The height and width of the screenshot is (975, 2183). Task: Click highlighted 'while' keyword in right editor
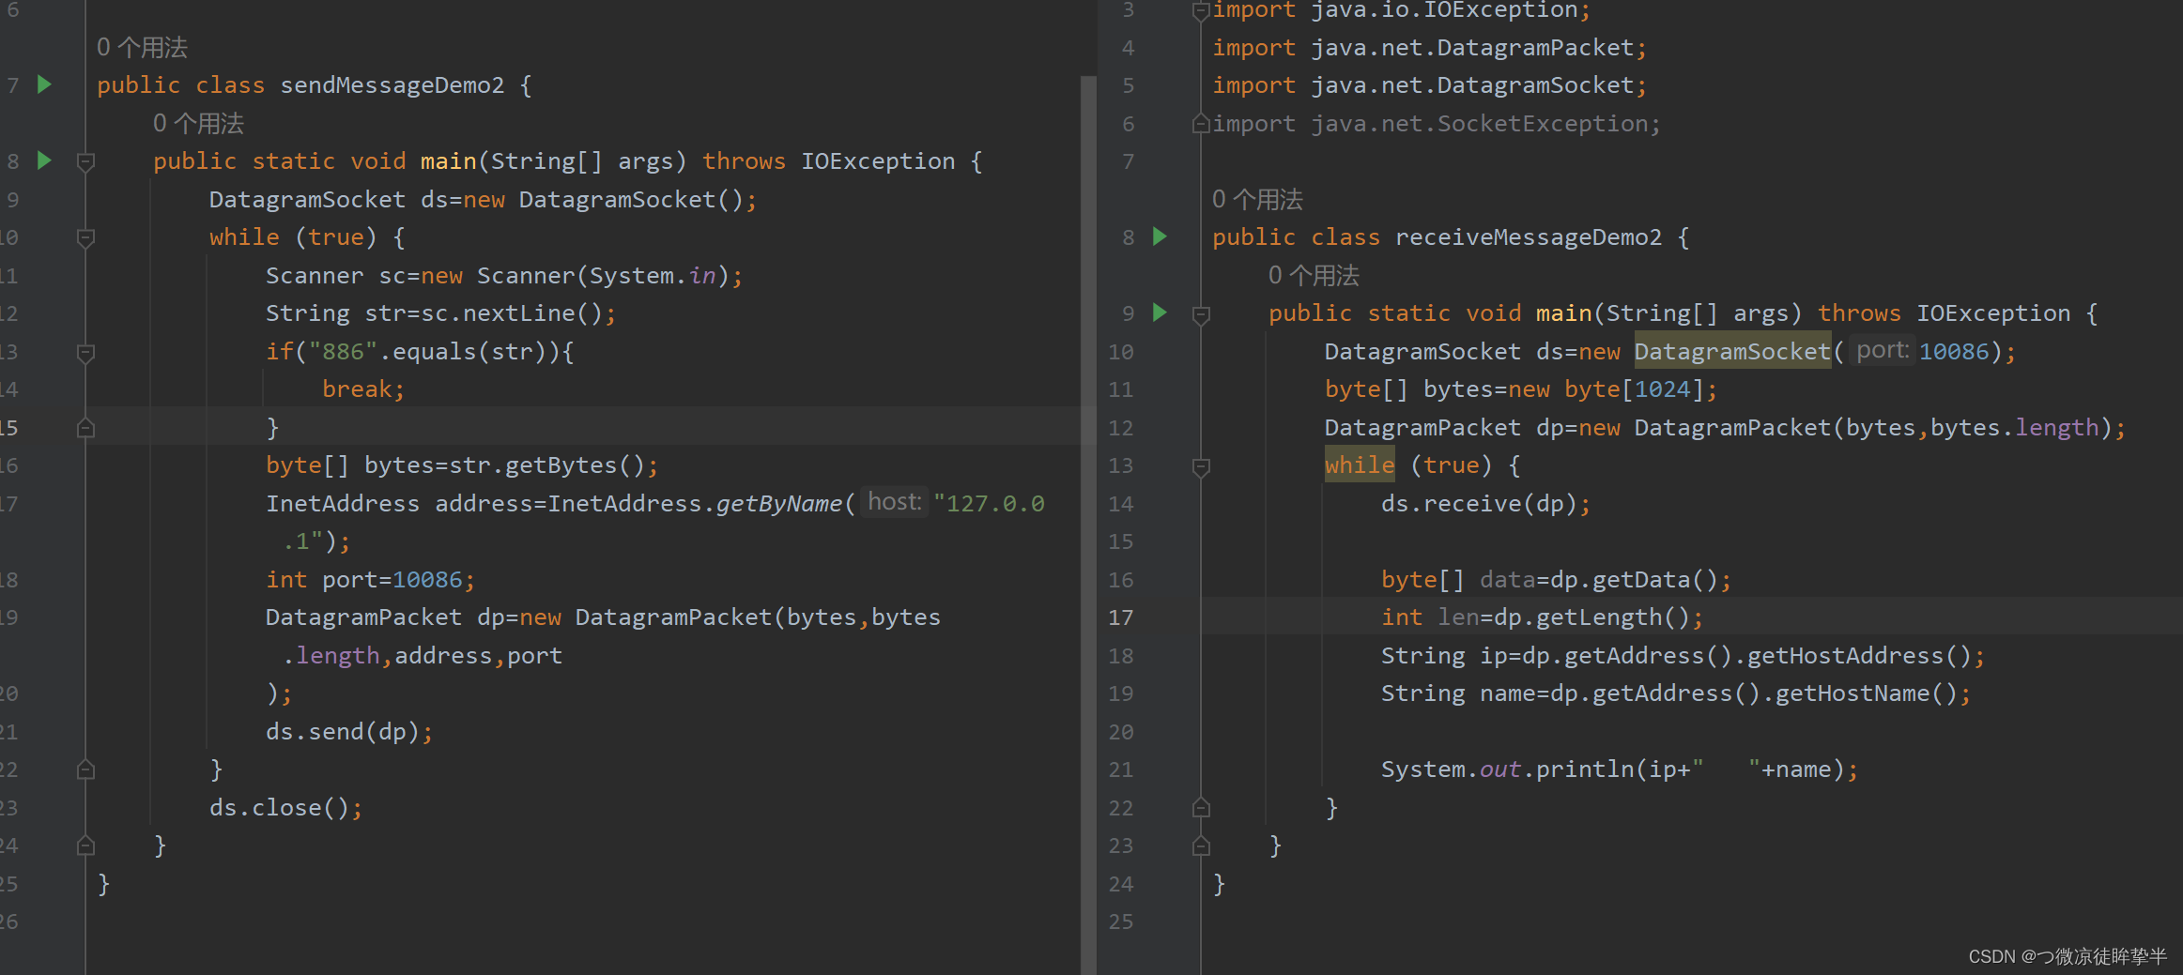pyautogui.click(x=1360, y=465)
